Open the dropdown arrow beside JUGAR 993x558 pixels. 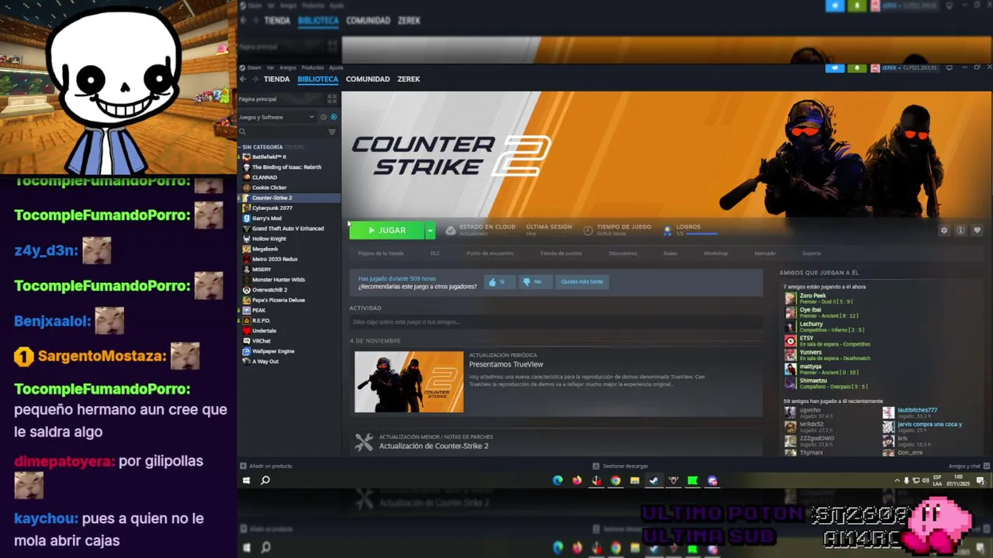[430, 230]
